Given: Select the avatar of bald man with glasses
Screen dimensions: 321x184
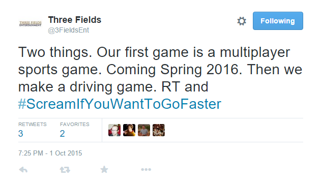Looking at the screenshot, I should coord(114,130).
